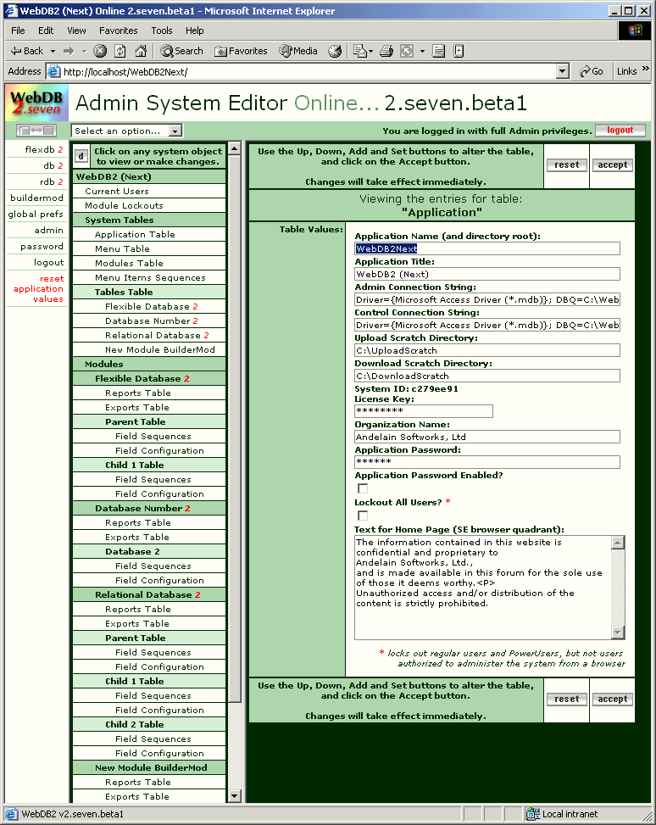The width and height of the screenshot is (656, 825).
Task: Open the Mail dropdown arrow
Action: point(371,51)
